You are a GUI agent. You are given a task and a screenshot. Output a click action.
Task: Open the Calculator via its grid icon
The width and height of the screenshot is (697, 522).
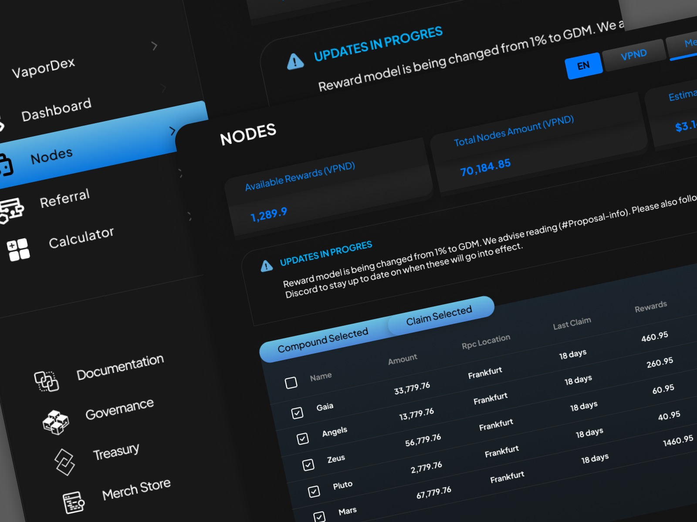[18, 248]
